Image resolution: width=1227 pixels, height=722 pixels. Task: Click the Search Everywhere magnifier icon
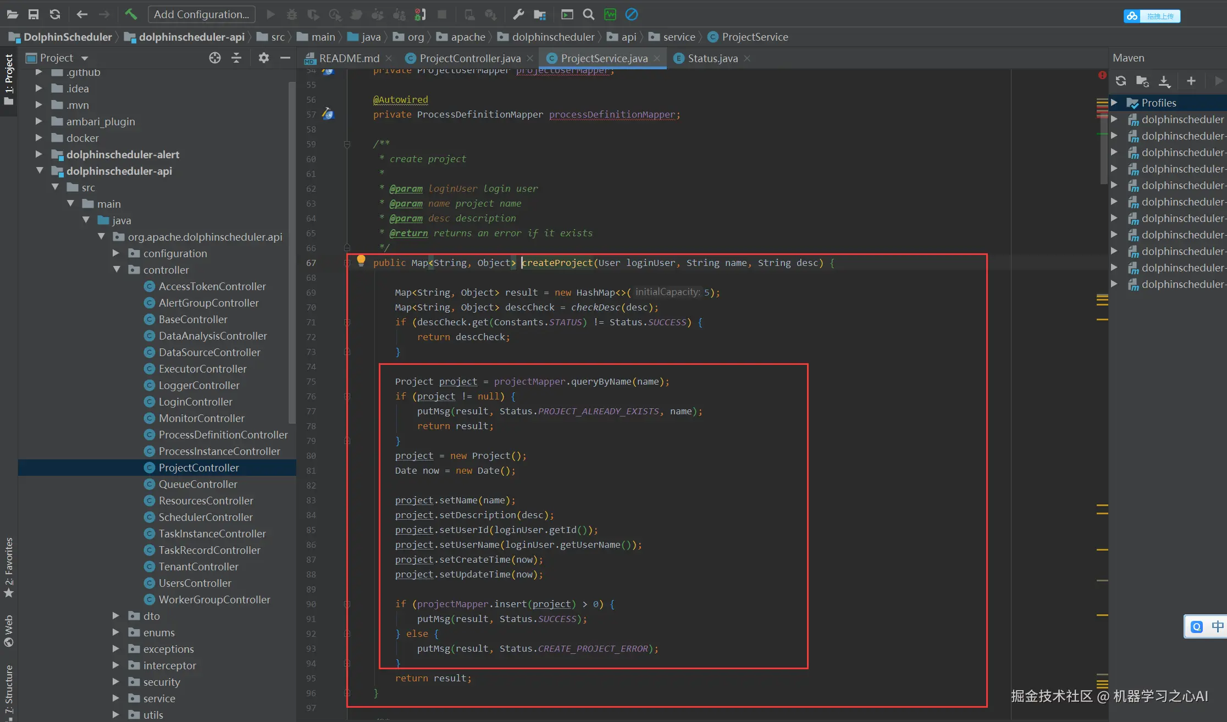(x=588, y=14)
